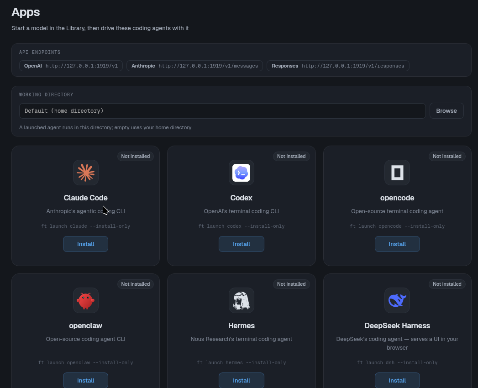Click 'Open-source terminal coding agent' description
Image resolution: width=478 pixels, height=388 pixels.
[x=397, y=211]
